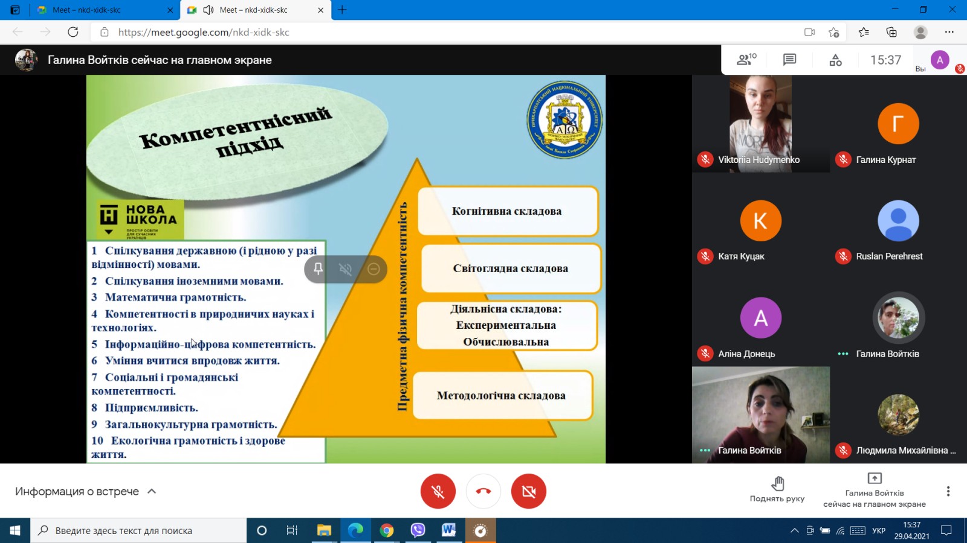The height and width of the screenshot is (543, 967).
Task: Open the activities shapes icon
Action: (x=835, y=60)
